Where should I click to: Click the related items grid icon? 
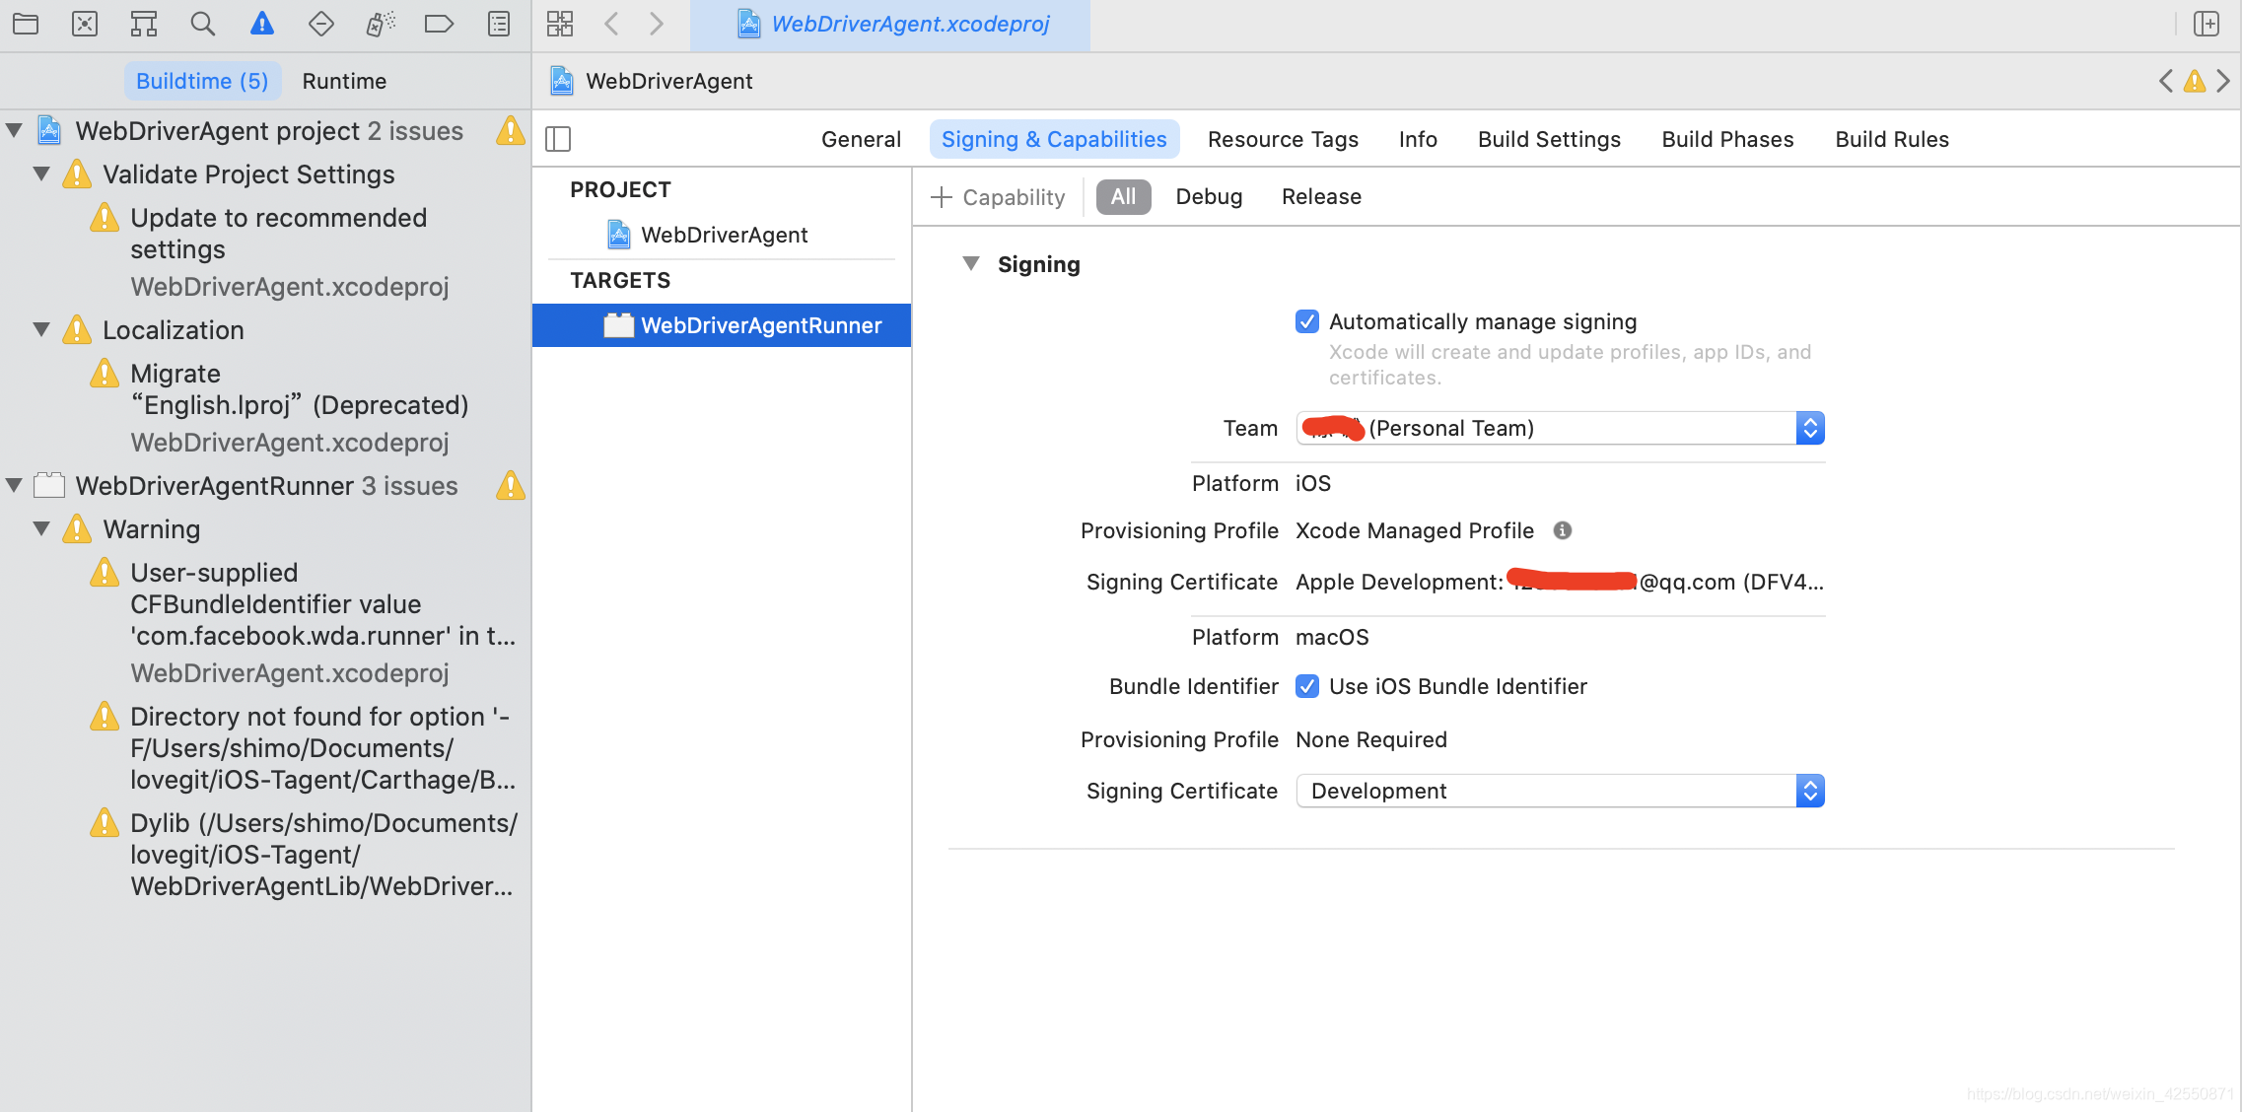560,24
